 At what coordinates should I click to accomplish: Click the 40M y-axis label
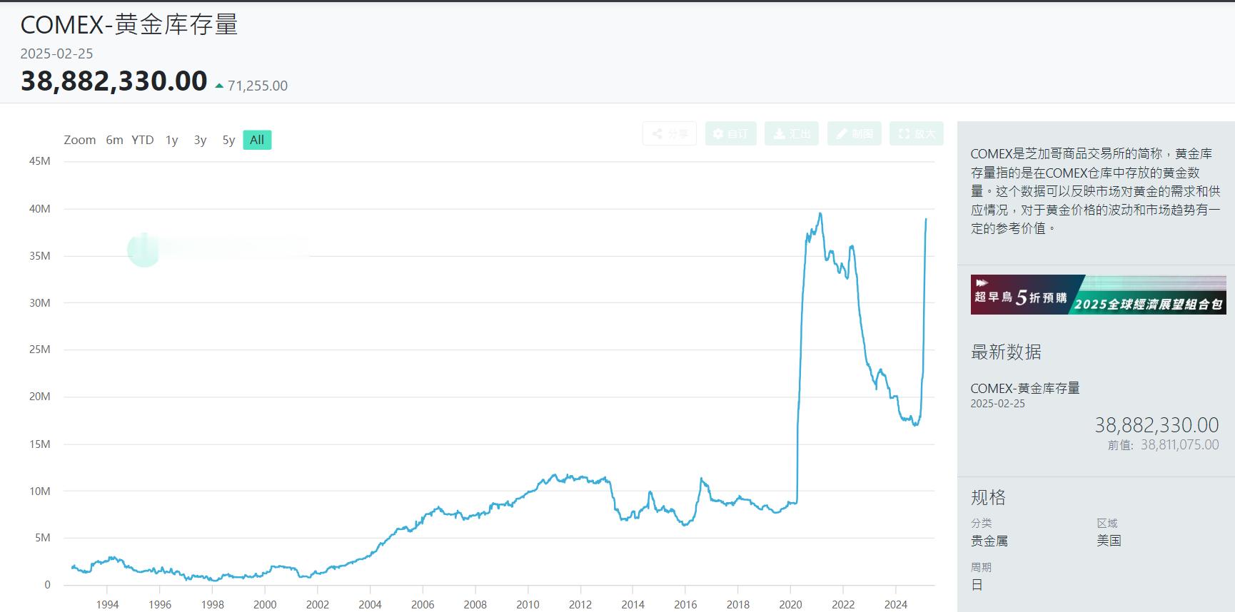[x=40, y=209]
